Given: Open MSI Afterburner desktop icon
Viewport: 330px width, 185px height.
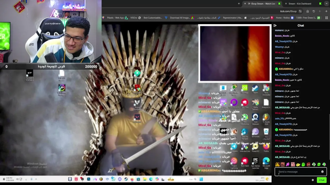Looking at the screenshot, I should click(245, 119).
